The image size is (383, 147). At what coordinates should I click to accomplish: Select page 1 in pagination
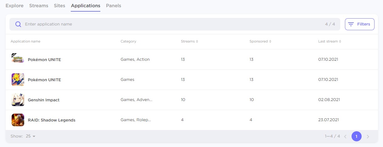pos(357,136)
